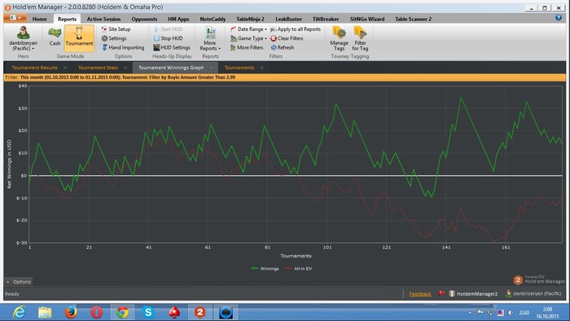Open Skype from the taskbar
This screenshot has width=570, height=321.
coord(148,312)
